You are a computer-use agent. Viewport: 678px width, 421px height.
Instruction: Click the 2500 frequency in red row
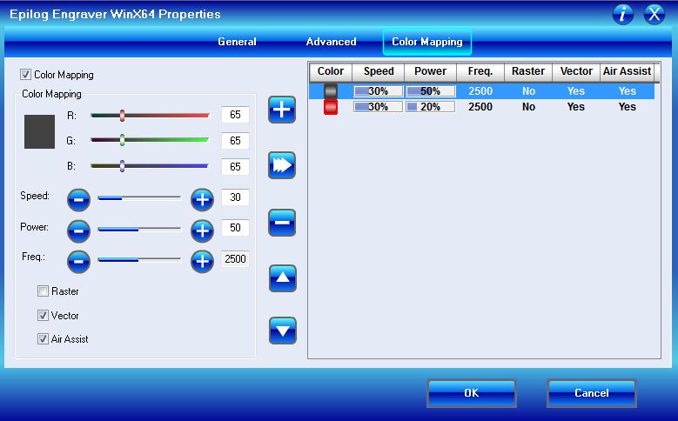tap(480, 107)
